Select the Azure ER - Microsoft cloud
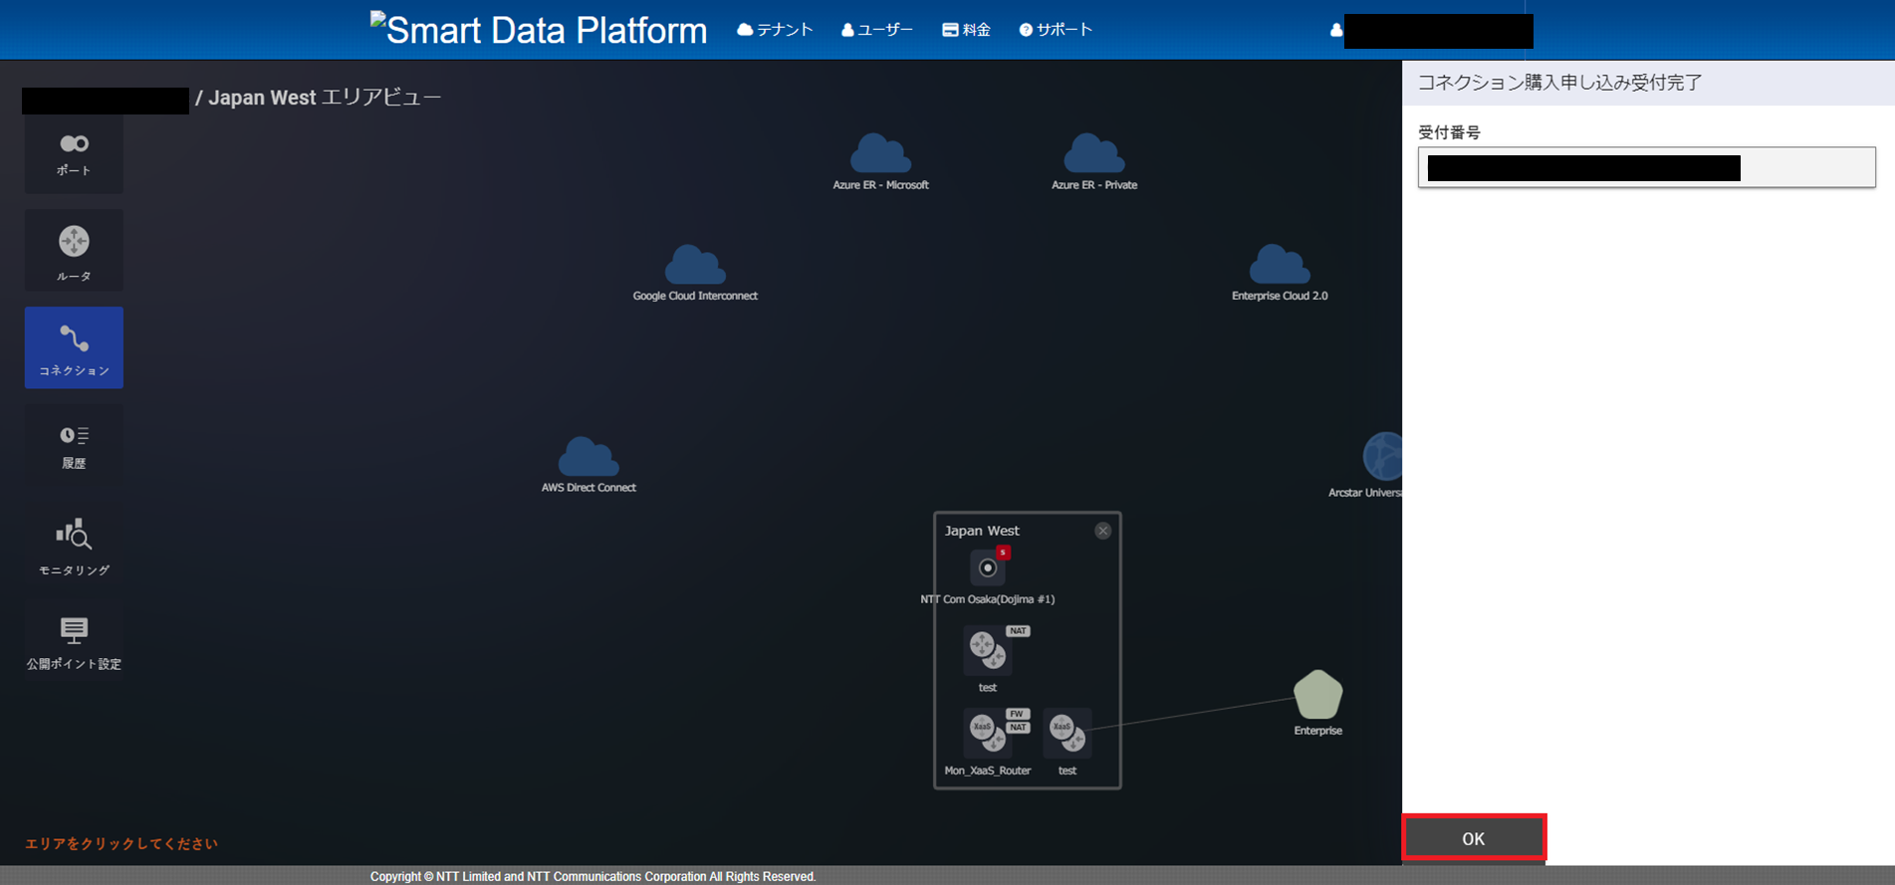1895x885 pixels. coord(880,155)
